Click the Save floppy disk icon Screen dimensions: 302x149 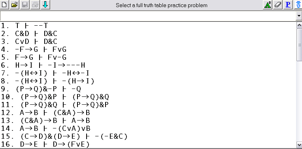[25, 5]
